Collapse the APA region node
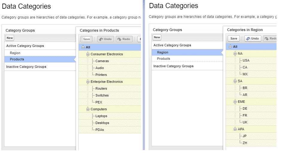The width and height of the screenshot is (281, 153). coord(235,129)
